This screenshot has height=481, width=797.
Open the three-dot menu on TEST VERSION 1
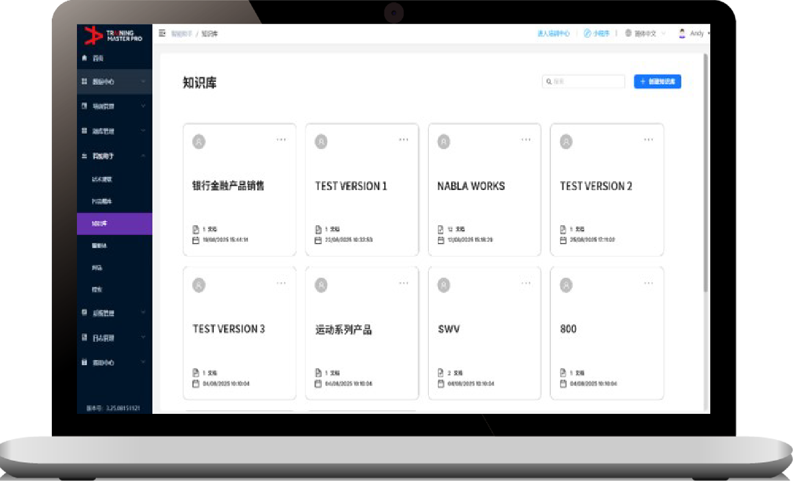tap(403, 140)
